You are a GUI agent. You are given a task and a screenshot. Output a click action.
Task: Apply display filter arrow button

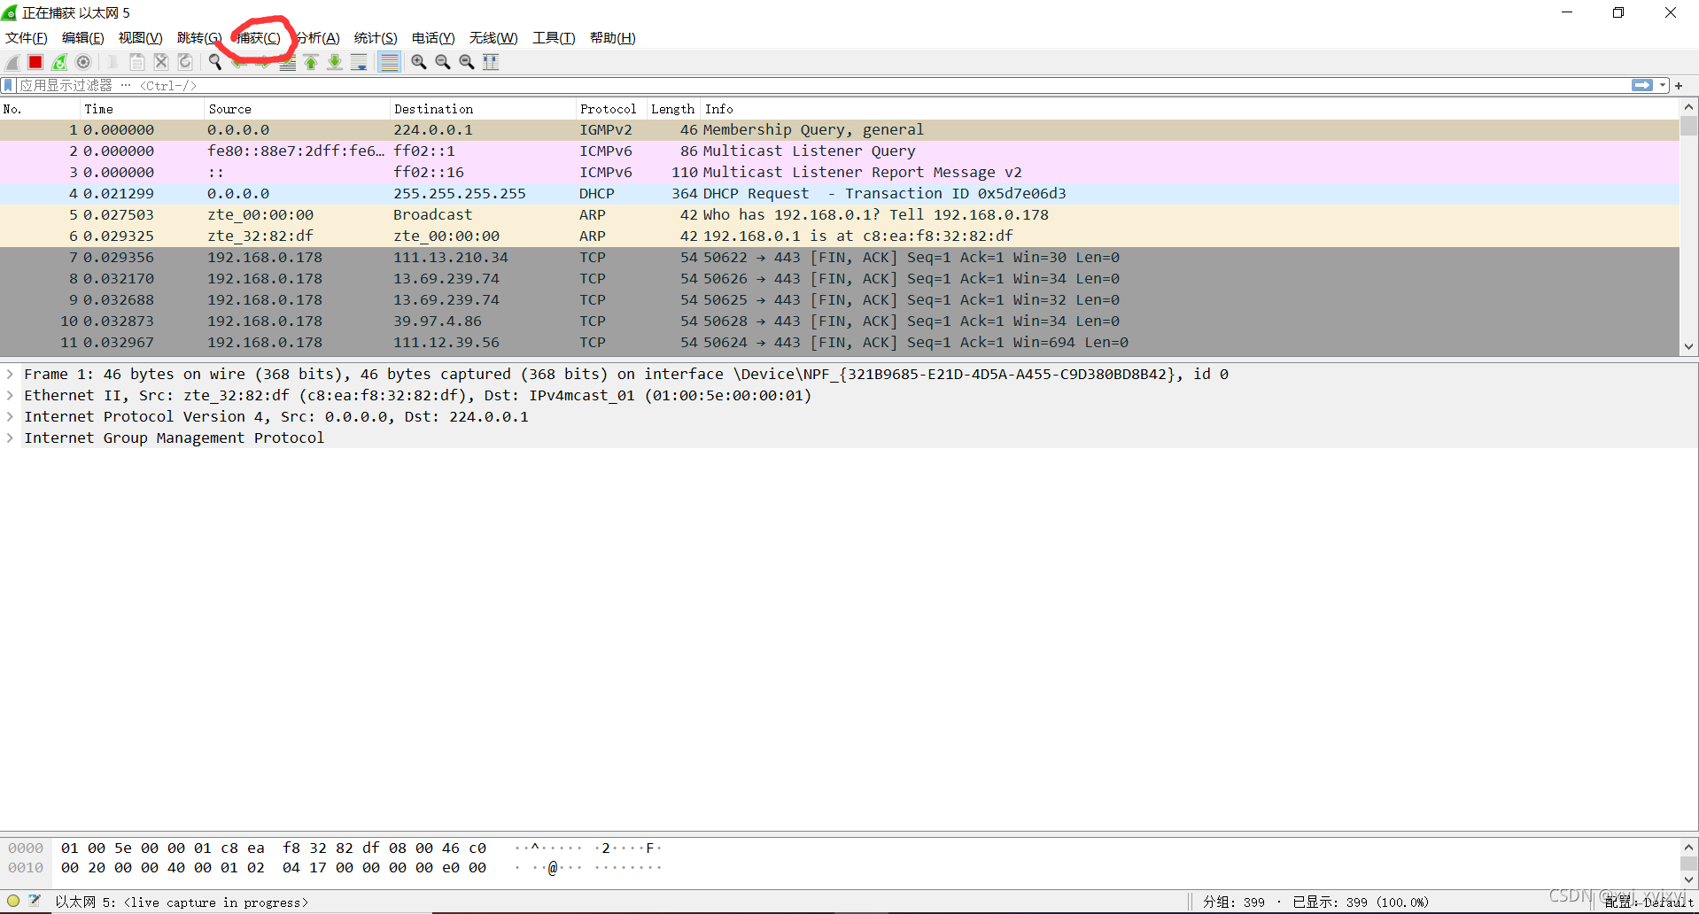pos(1642,85)
